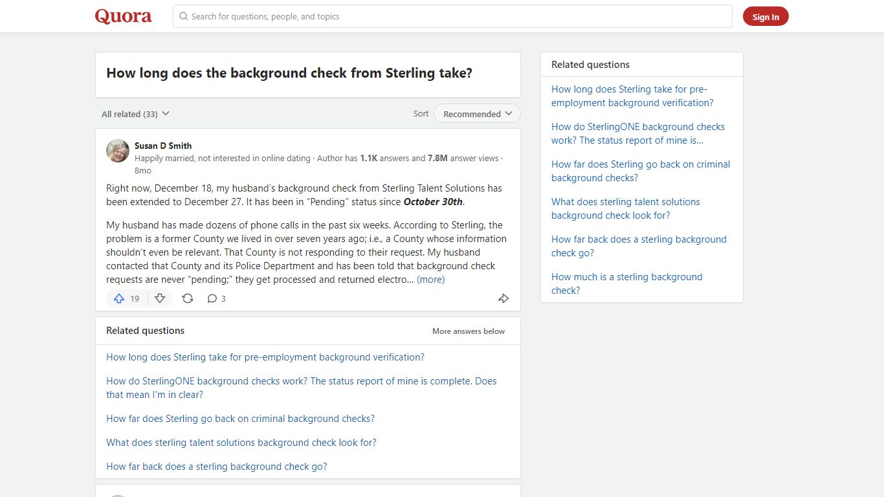Open Susan D Smith's profile name link
Viewport: 884px width, 497px height.
[x=163, y=146]
